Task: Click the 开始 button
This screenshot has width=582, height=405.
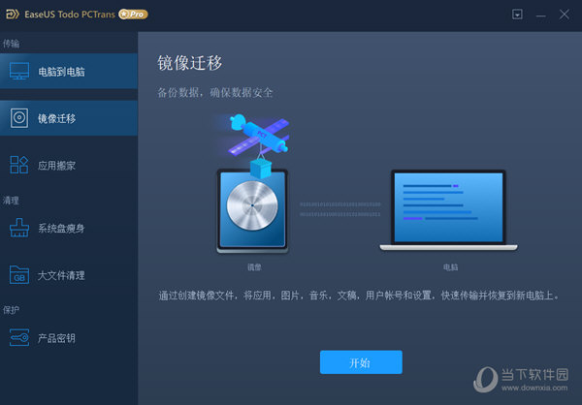Action: (x=361, y=362)
